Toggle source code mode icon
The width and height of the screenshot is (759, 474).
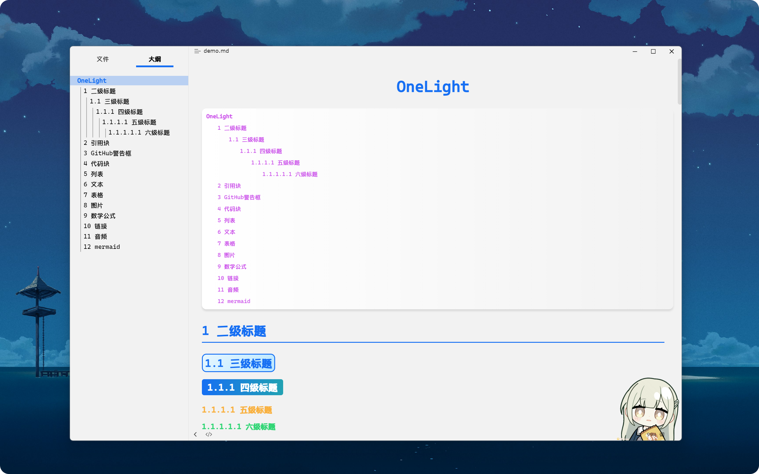pyautogui.click(x=208, y=434)
